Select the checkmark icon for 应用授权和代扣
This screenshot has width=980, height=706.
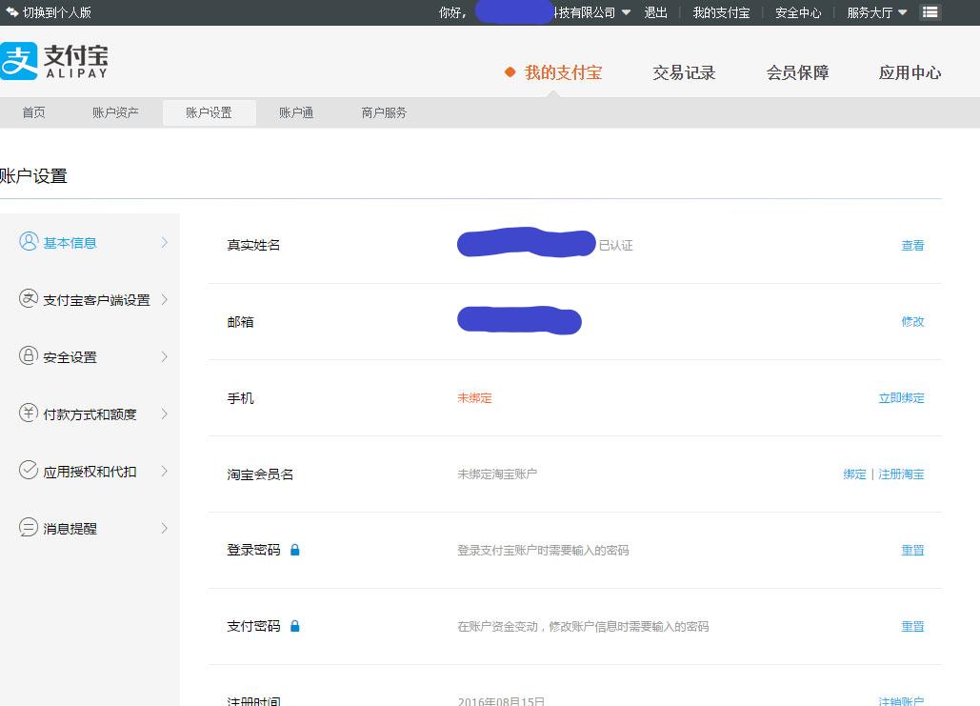(29, 471)
